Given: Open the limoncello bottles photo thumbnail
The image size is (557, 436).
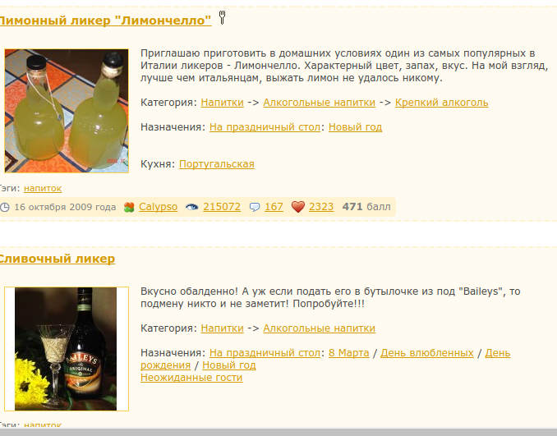Looking at the screenshot, I should coord(67,111).
